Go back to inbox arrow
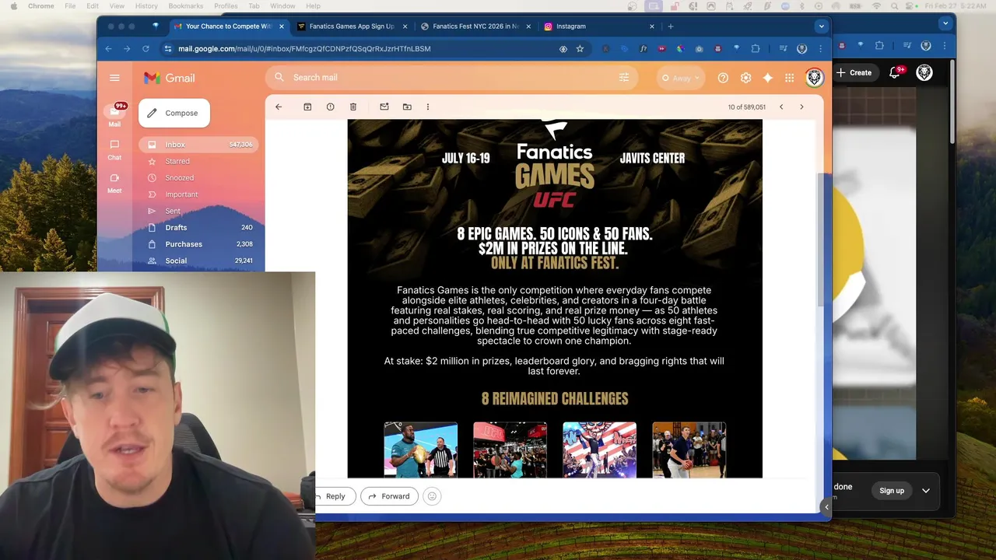This screenshot has width=996, height=560. (279, 107)
